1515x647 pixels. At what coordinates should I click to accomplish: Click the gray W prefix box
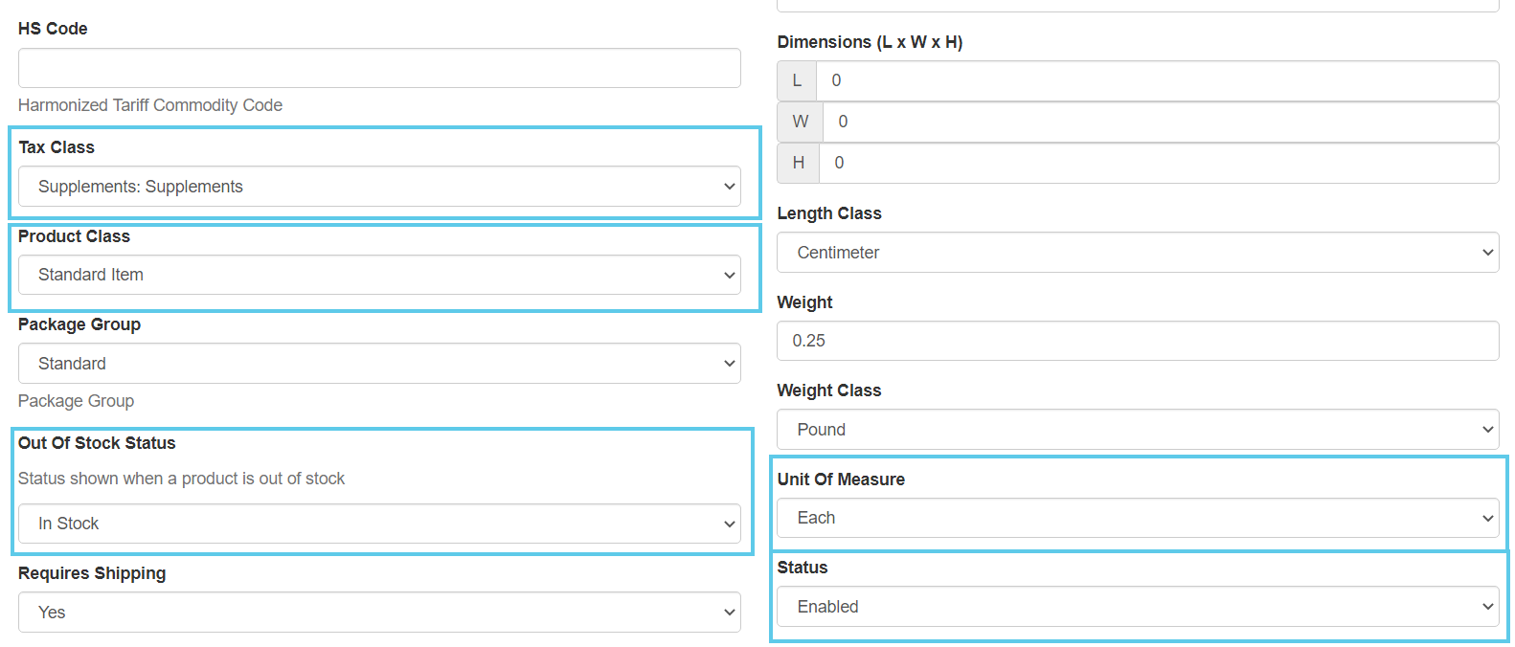click(x=801, y=122)
